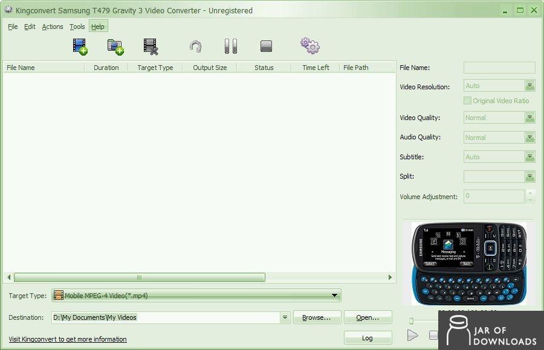Screen dimensions: 544x350
Task: Open the Settings gears icon
Action: pos(310,46)
